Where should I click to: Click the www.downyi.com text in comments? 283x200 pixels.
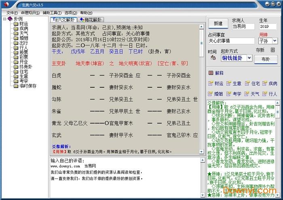click(65, 166)
